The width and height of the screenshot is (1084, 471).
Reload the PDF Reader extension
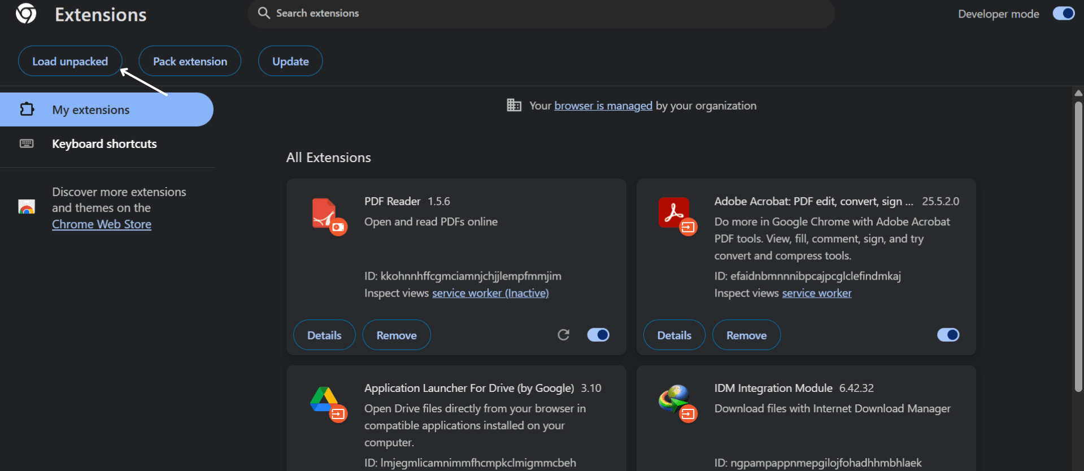pyautogui.click(x=563, y=335)
